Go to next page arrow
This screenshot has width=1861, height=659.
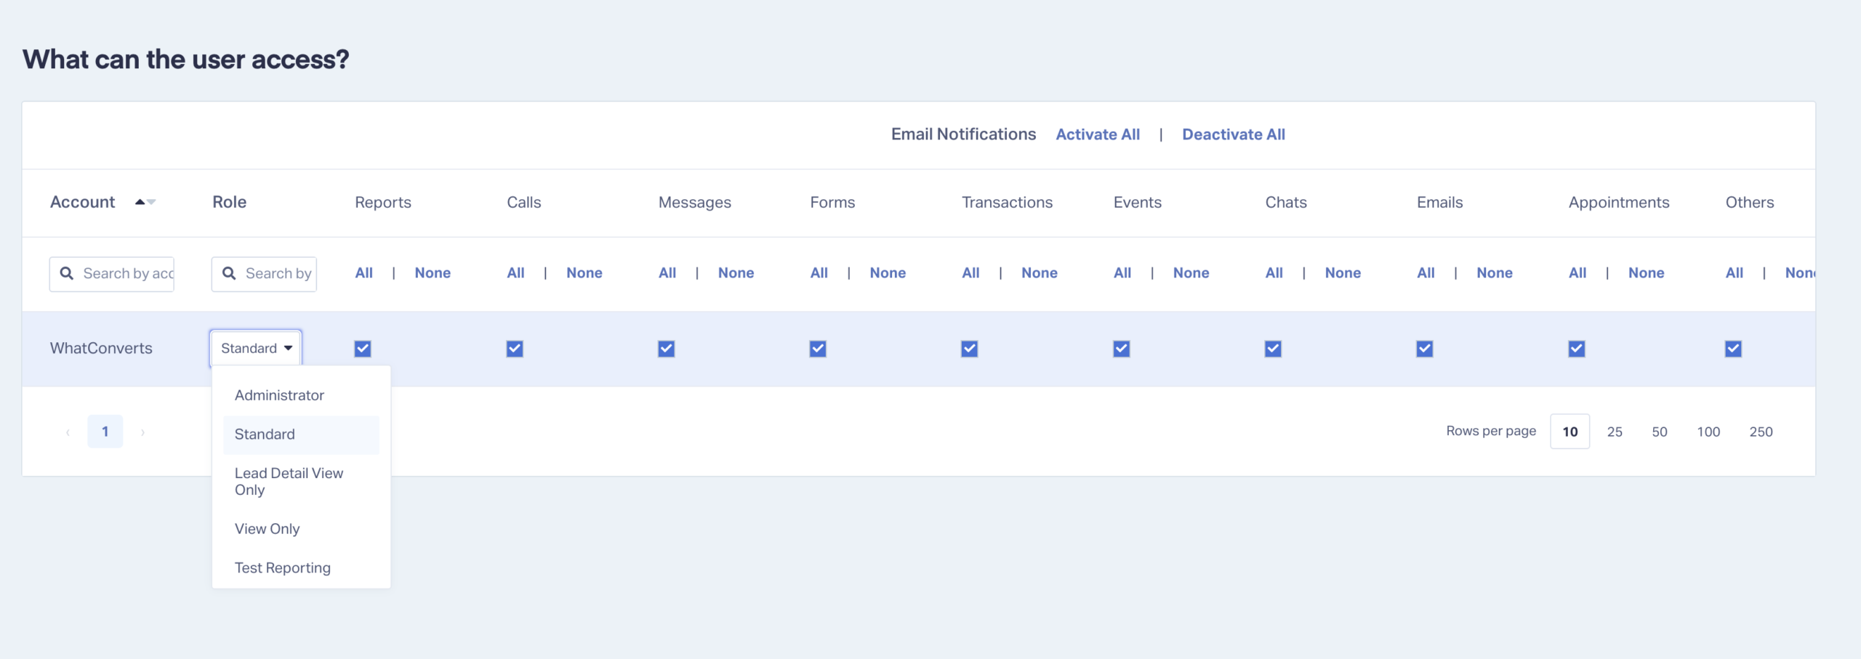point(142,432)
